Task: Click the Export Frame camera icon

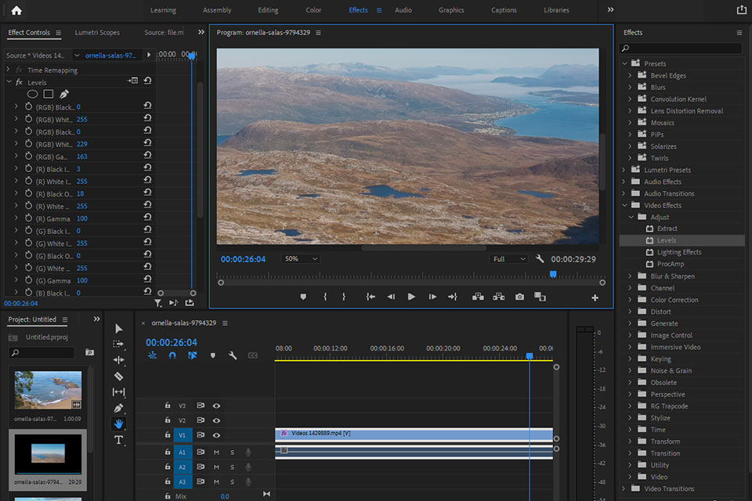Action: pos(519,297)
